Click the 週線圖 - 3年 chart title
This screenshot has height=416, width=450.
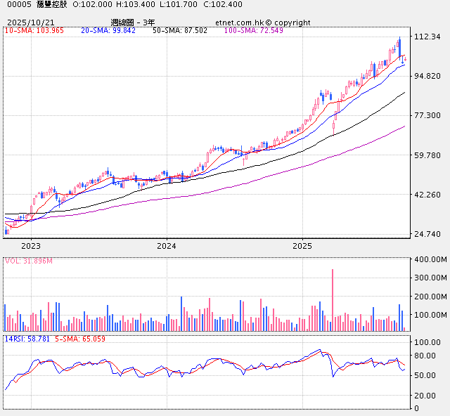133,22
